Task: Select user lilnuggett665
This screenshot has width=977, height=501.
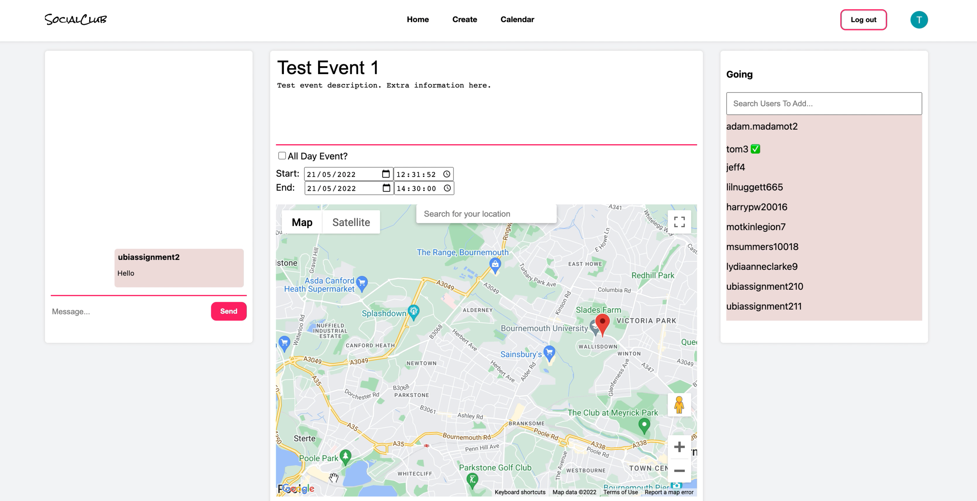Action: coord(754,187)
